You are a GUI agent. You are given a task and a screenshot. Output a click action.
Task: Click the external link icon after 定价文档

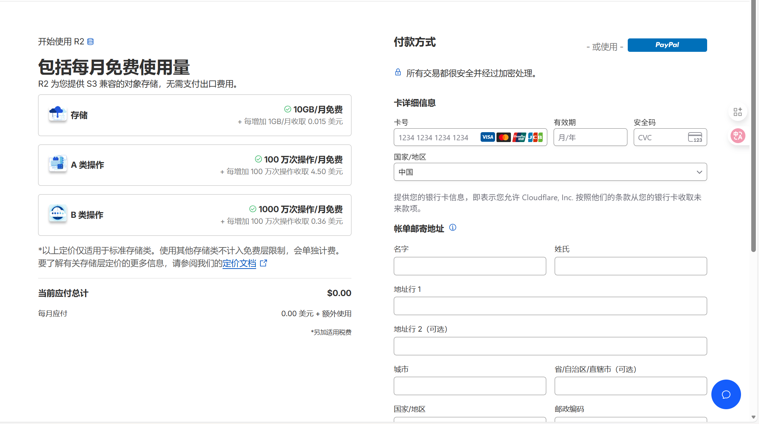pyautogui.click(x=263, y=263)
